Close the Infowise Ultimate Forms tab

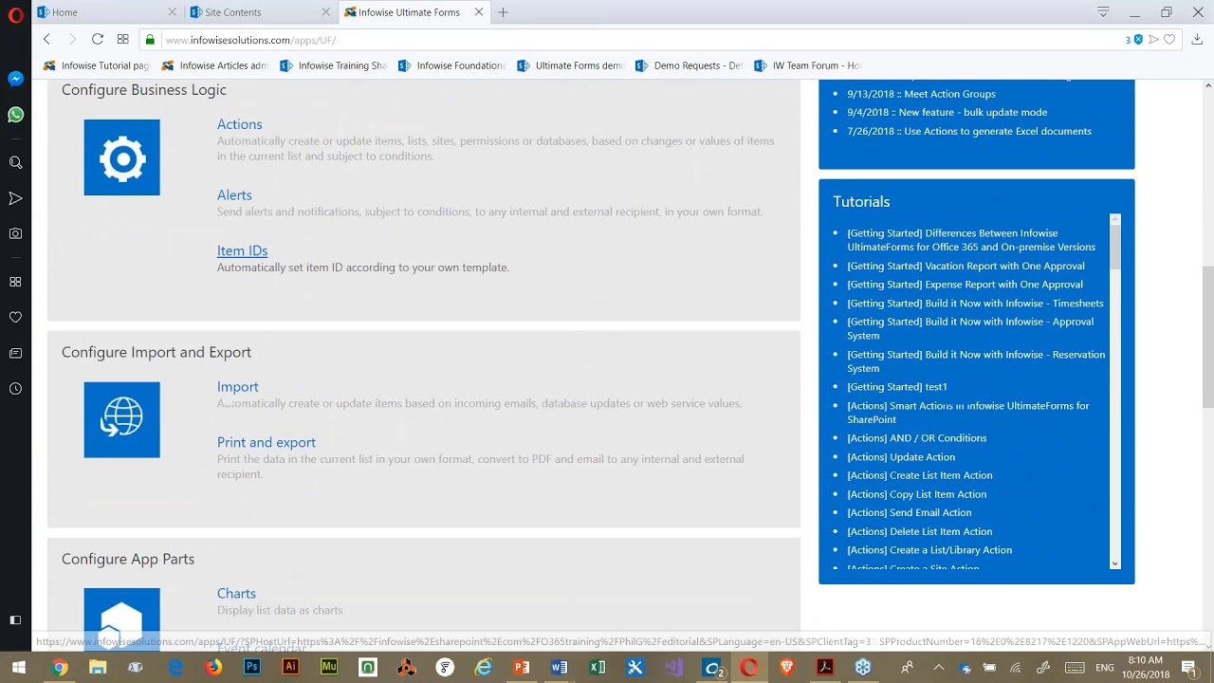[x=479, y=12]
